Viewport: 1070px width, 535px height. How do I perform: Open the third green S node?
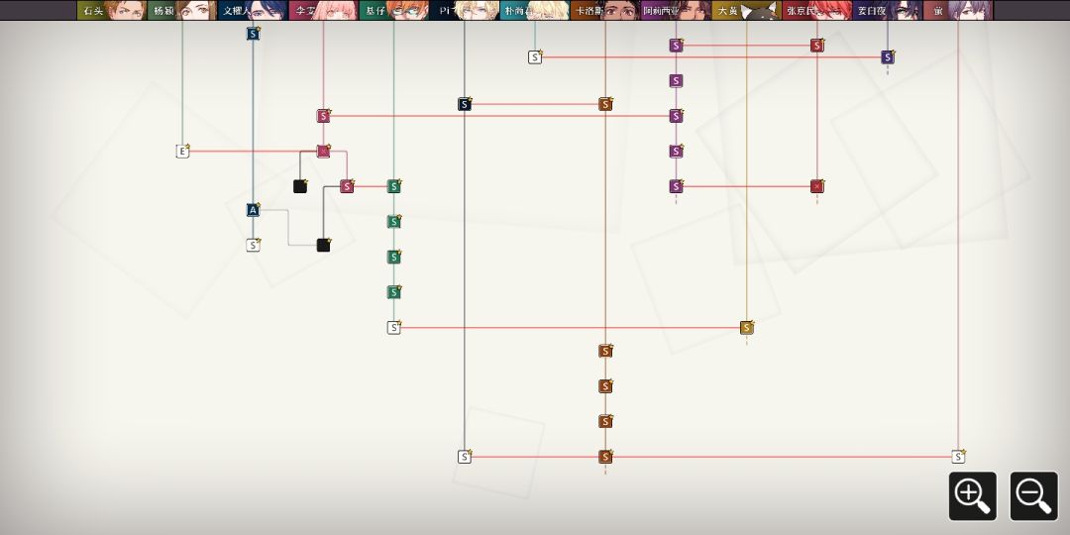[393, 258]
